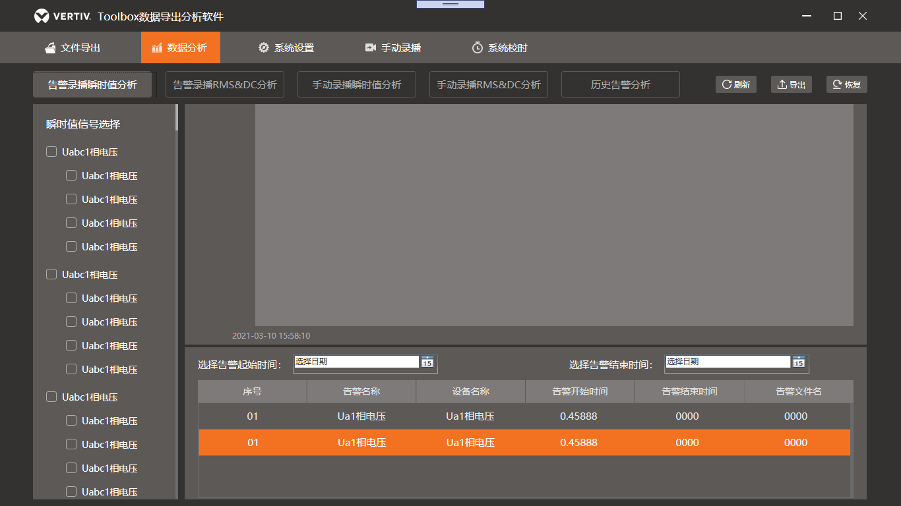Tick the third parent-level Uabc1相电压 group checkbox
The image size is (901, 506).
[x=51, y=397]
